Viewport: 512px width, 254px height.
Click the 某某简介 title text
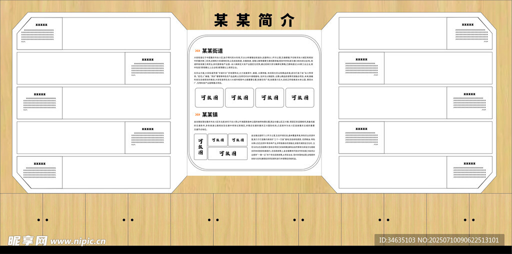tap(254, 20)
